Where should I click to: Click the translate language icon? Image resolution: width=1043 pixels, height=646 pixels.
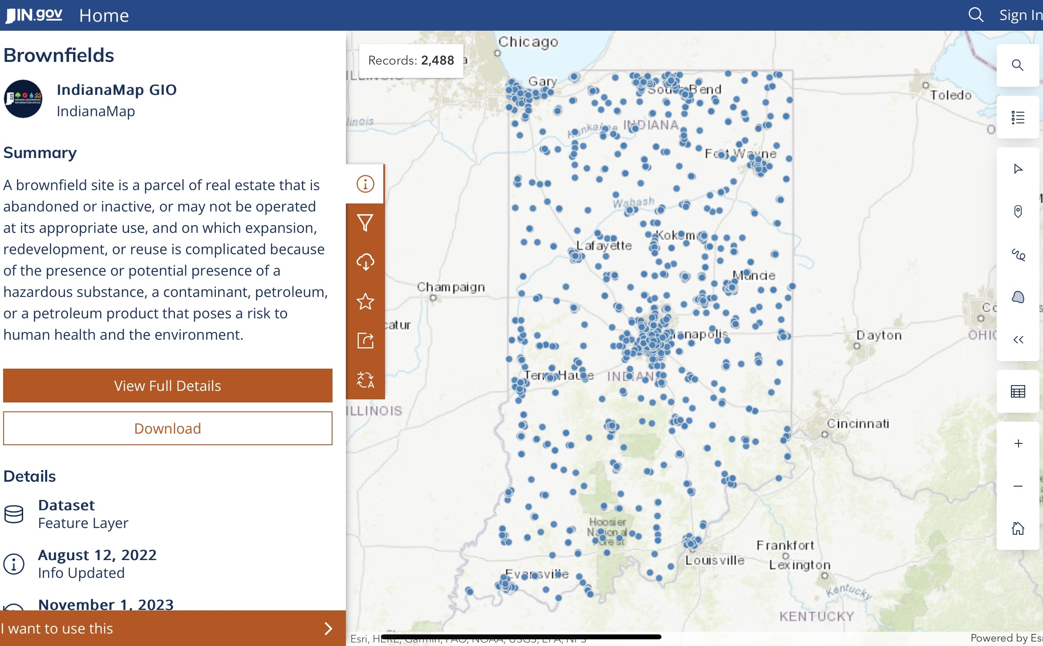365,380
